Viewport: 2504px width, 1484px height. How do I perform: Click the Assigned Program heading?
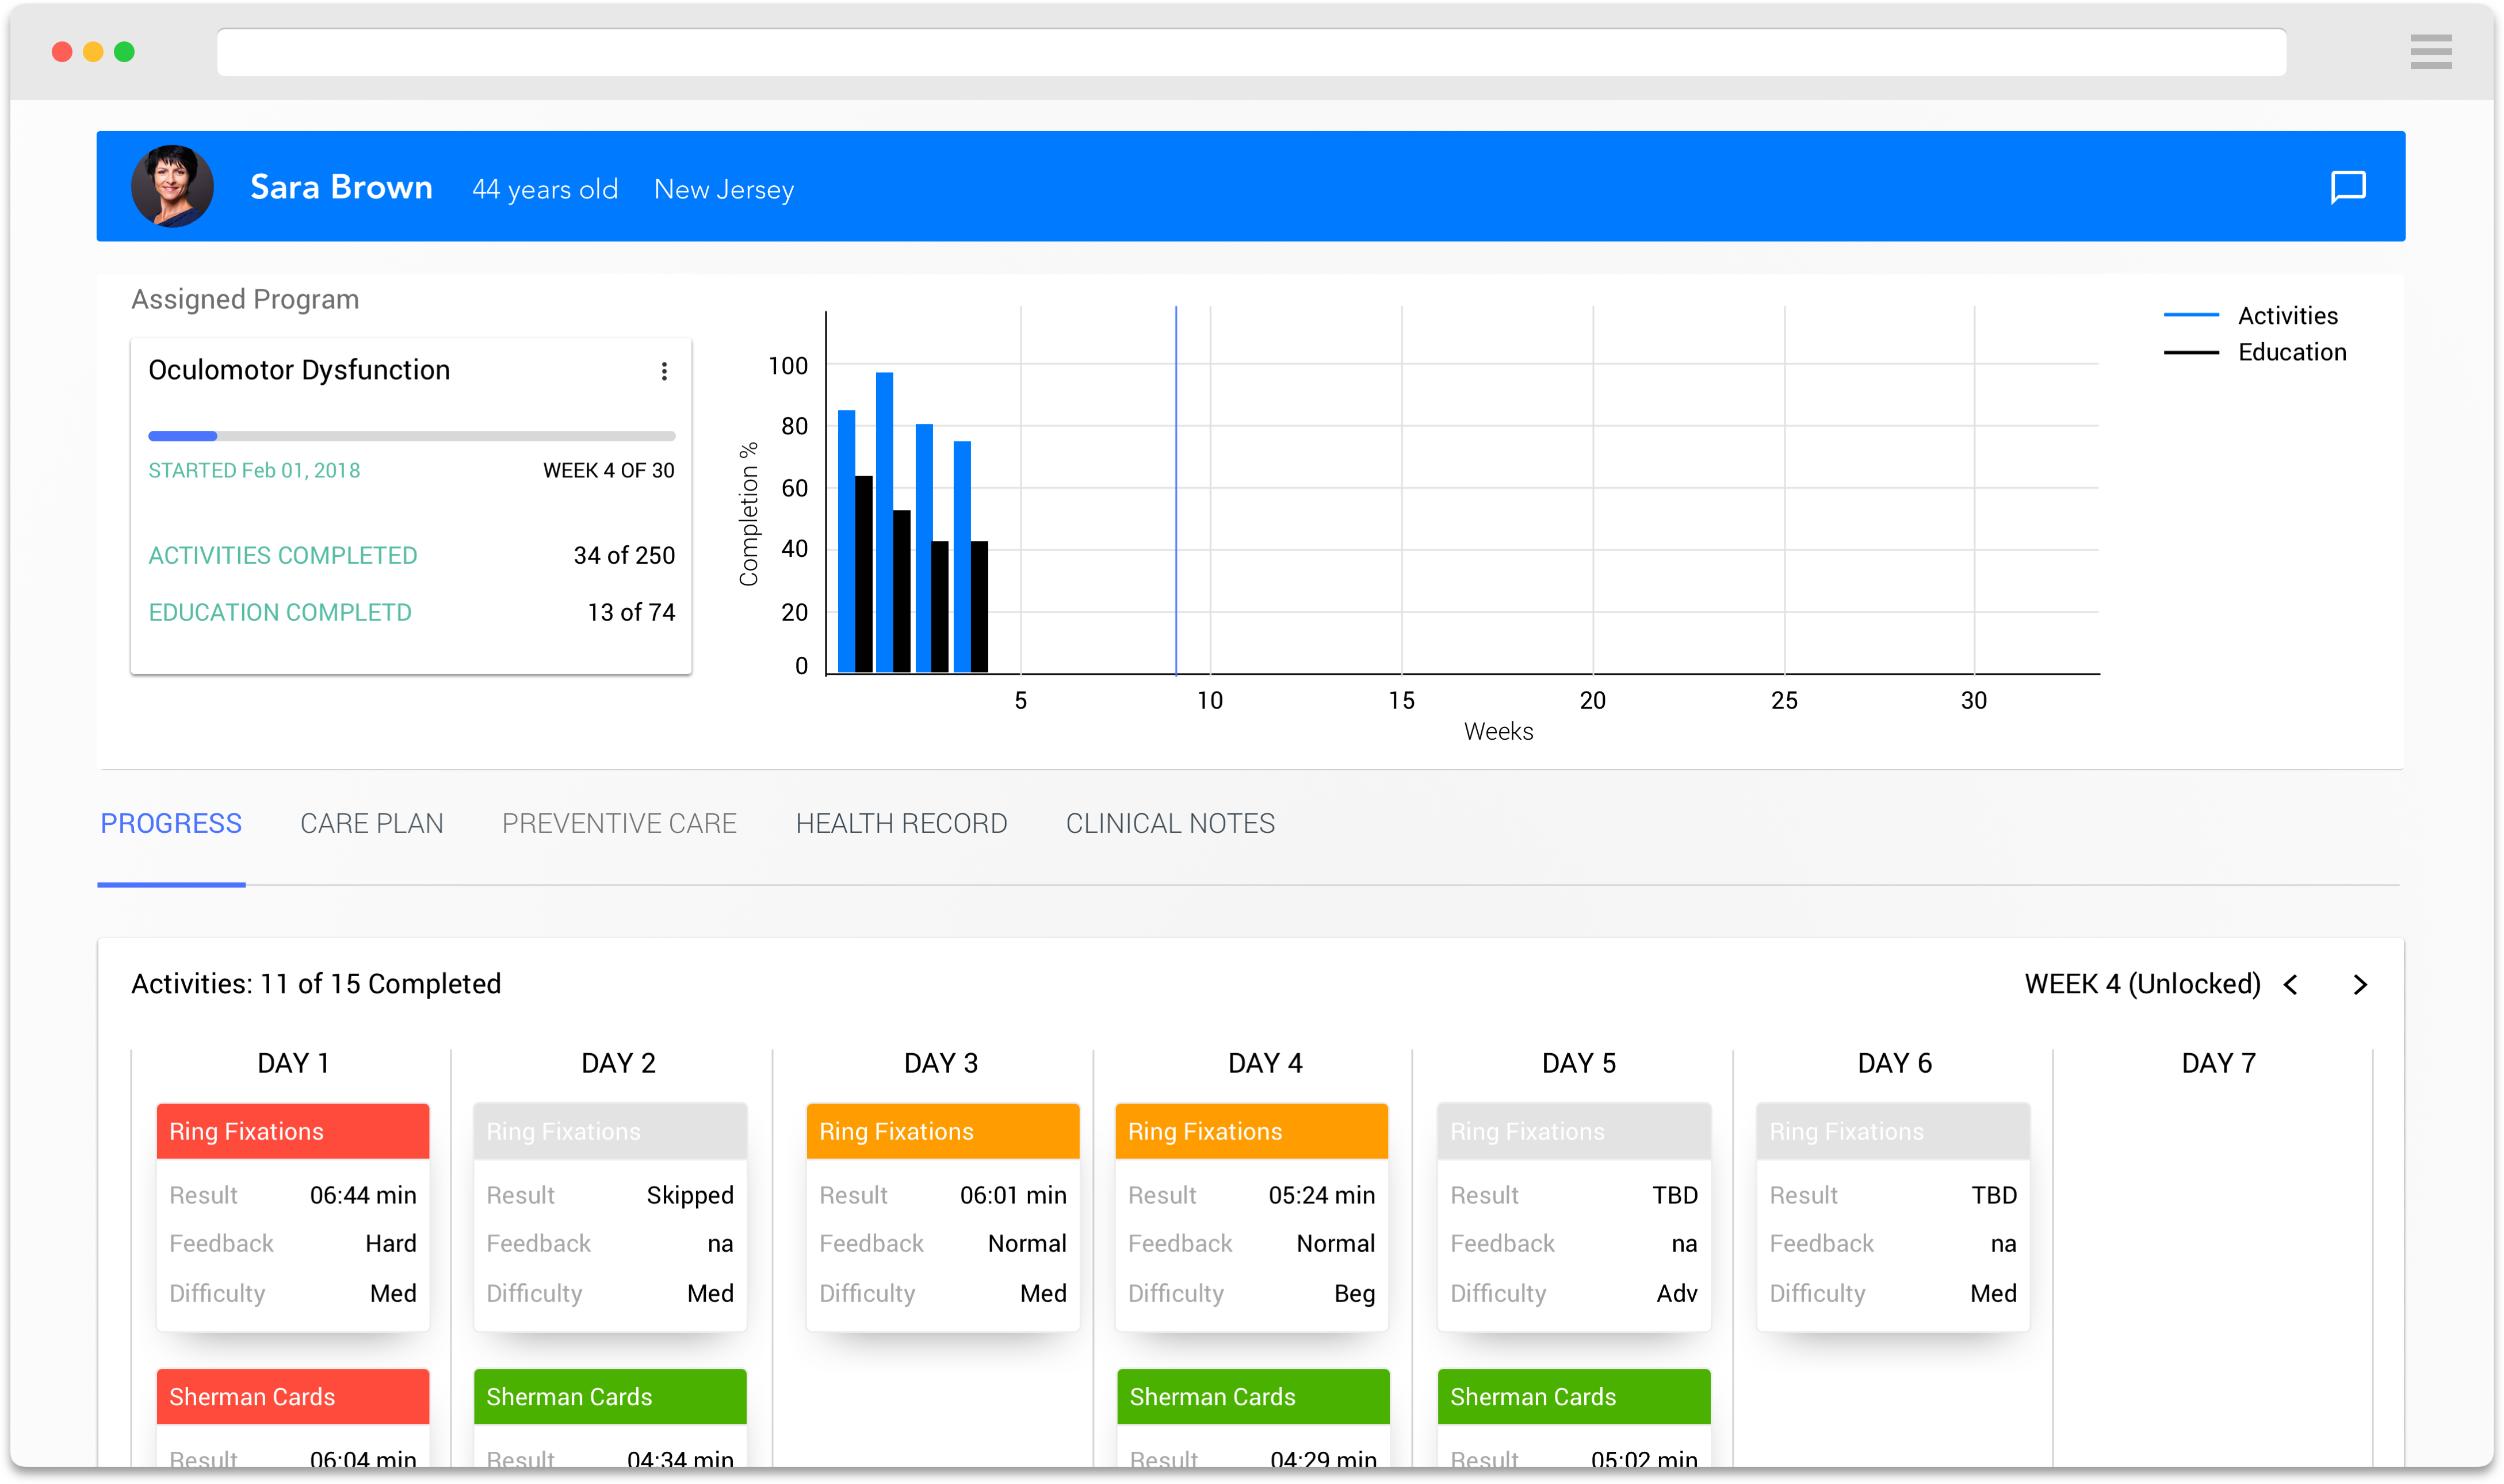[245, 299]
